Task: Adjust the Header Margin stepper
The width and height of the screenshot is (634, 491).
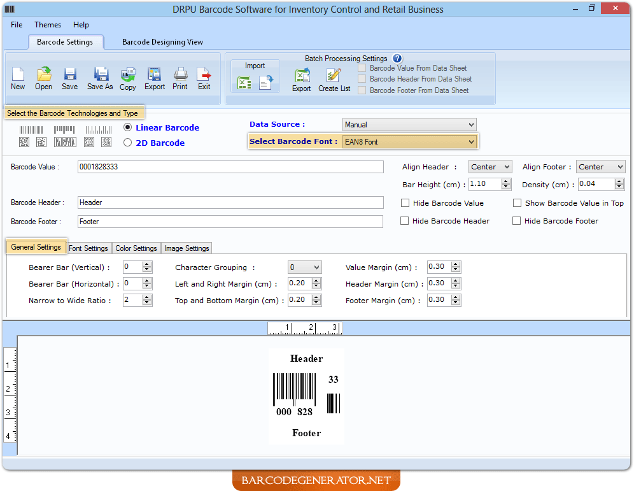Action: pos(456,283)
